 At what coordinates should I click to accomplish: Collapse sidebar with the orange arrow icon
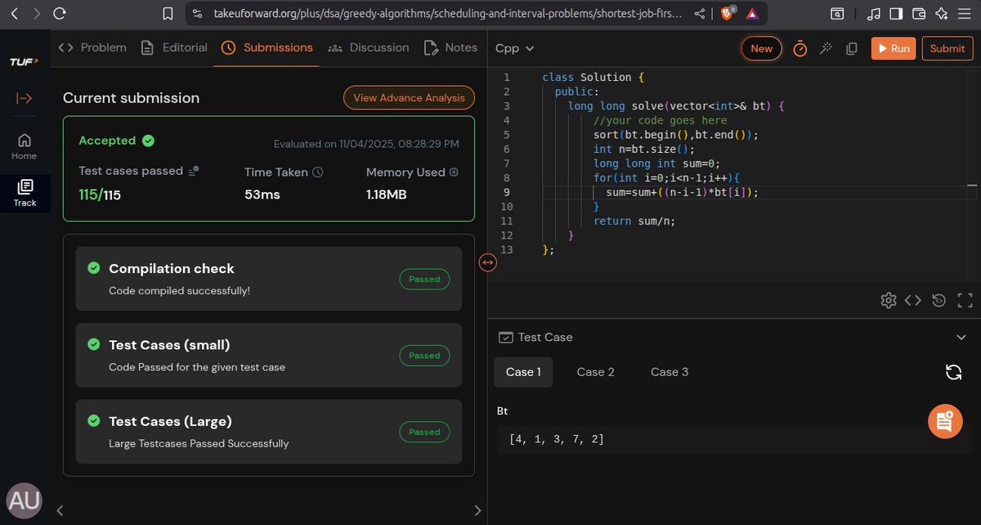click(x=25, y=98)
